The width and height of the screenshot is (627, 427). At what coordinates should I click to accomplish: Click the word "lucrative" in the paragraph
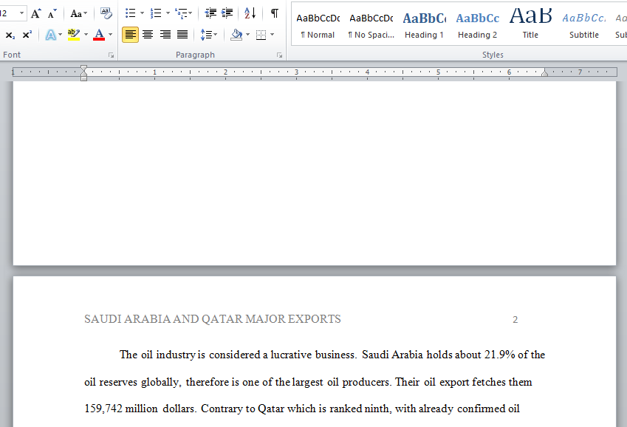click(x=291, y=355)
